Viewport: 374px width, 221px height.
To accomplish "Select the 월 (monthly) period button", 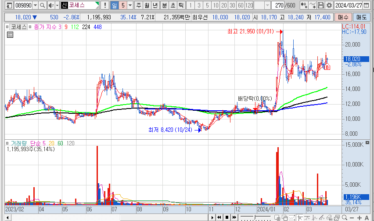I will coord(147,5).
